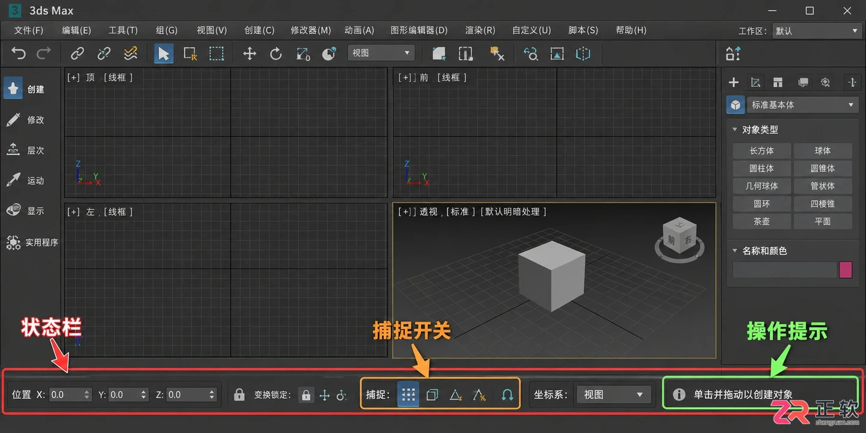This screenshot has height=433, width=866.
Task: Click the Bind to Space Warp wavy icon
Action: [x=130, y=54]
